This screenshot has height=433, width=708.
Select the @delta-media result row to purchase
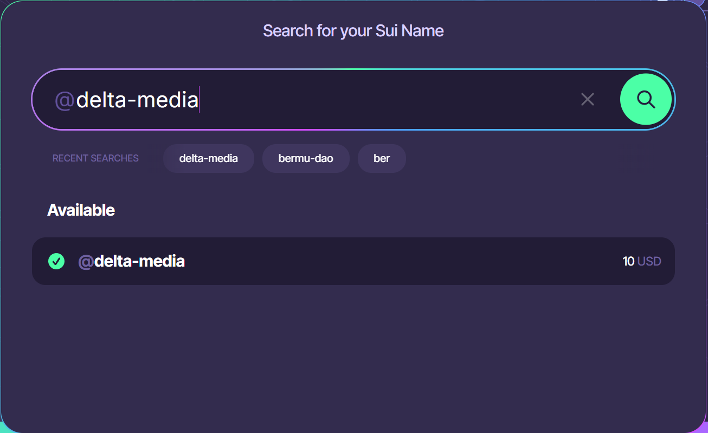(x=352, y=261)
